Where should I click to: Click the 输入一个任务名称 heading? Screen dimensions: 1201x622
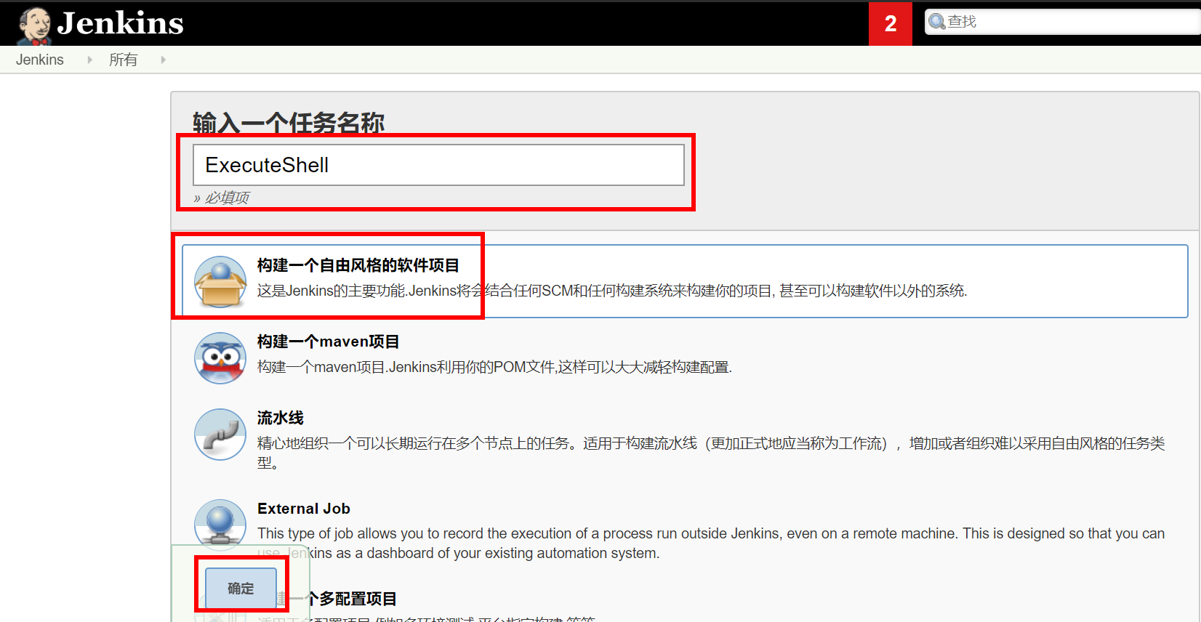click(289, 123)
